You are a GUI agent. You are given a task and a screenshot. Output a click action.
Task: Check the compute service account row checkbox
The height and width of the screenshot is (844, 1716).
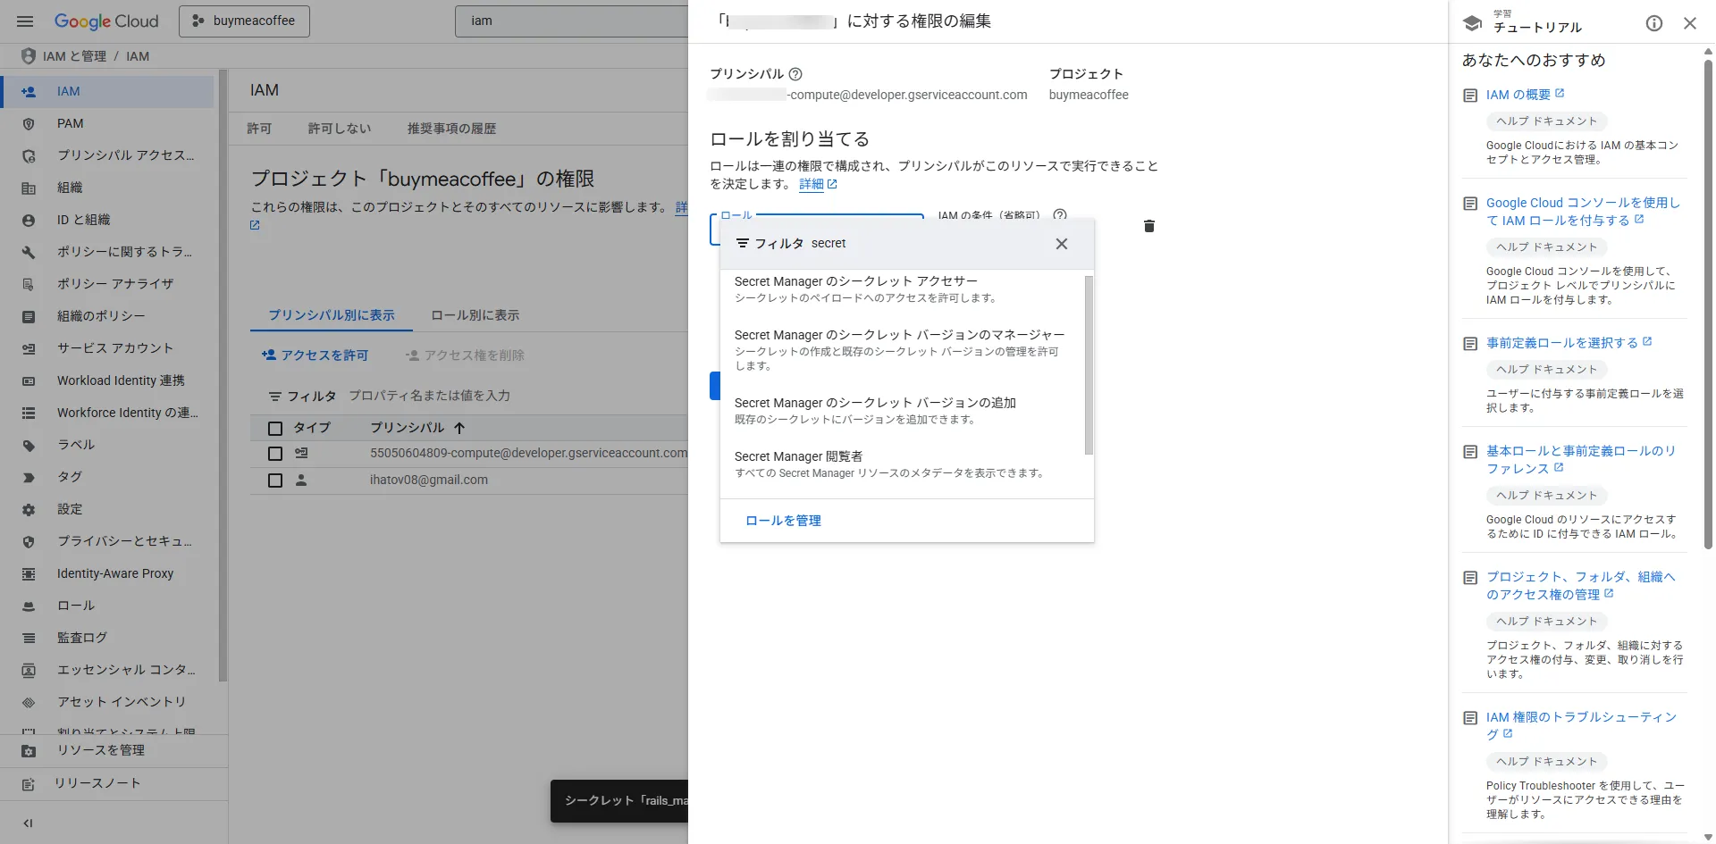pos(275,454)
